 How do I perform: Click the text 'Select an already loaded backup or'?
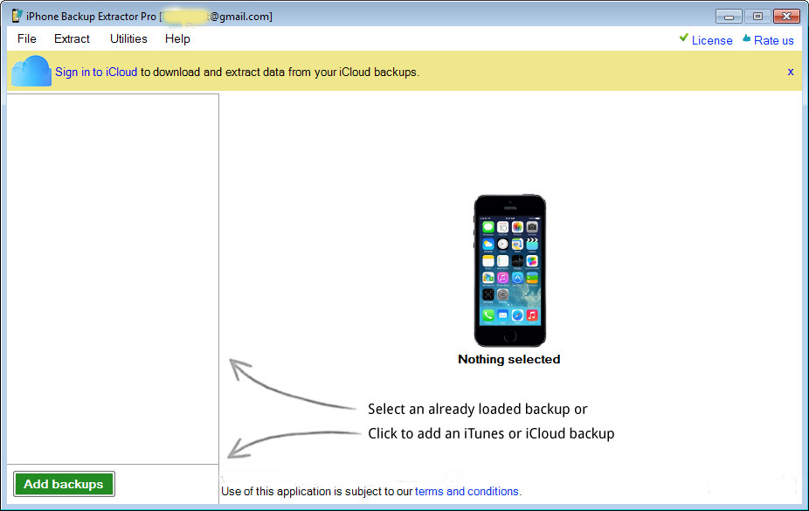click(x=477, y=409)
